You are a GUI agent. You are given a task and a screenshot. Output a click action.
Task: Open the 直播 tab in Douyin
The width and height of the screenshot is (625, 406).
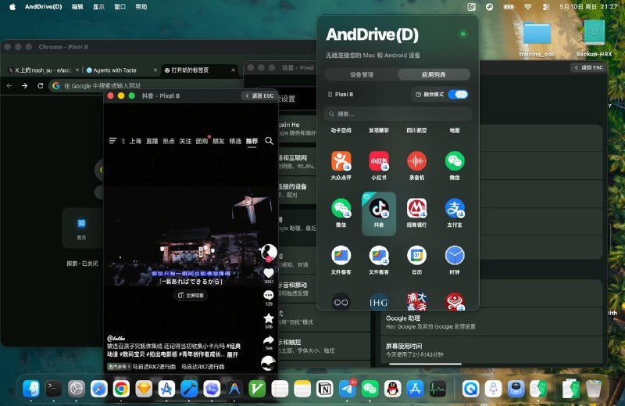(x=152, y=141)
